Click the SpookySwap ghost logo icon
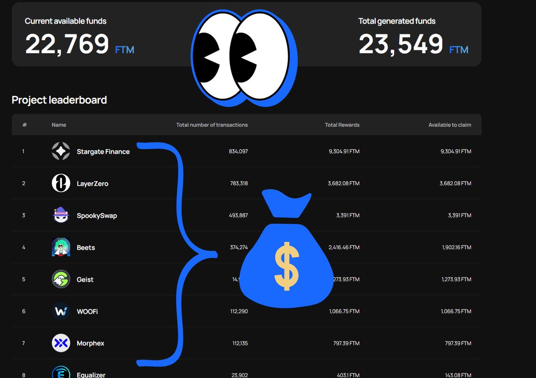The width and height of the screenshot is (536, 378). [x=61, y=216]
